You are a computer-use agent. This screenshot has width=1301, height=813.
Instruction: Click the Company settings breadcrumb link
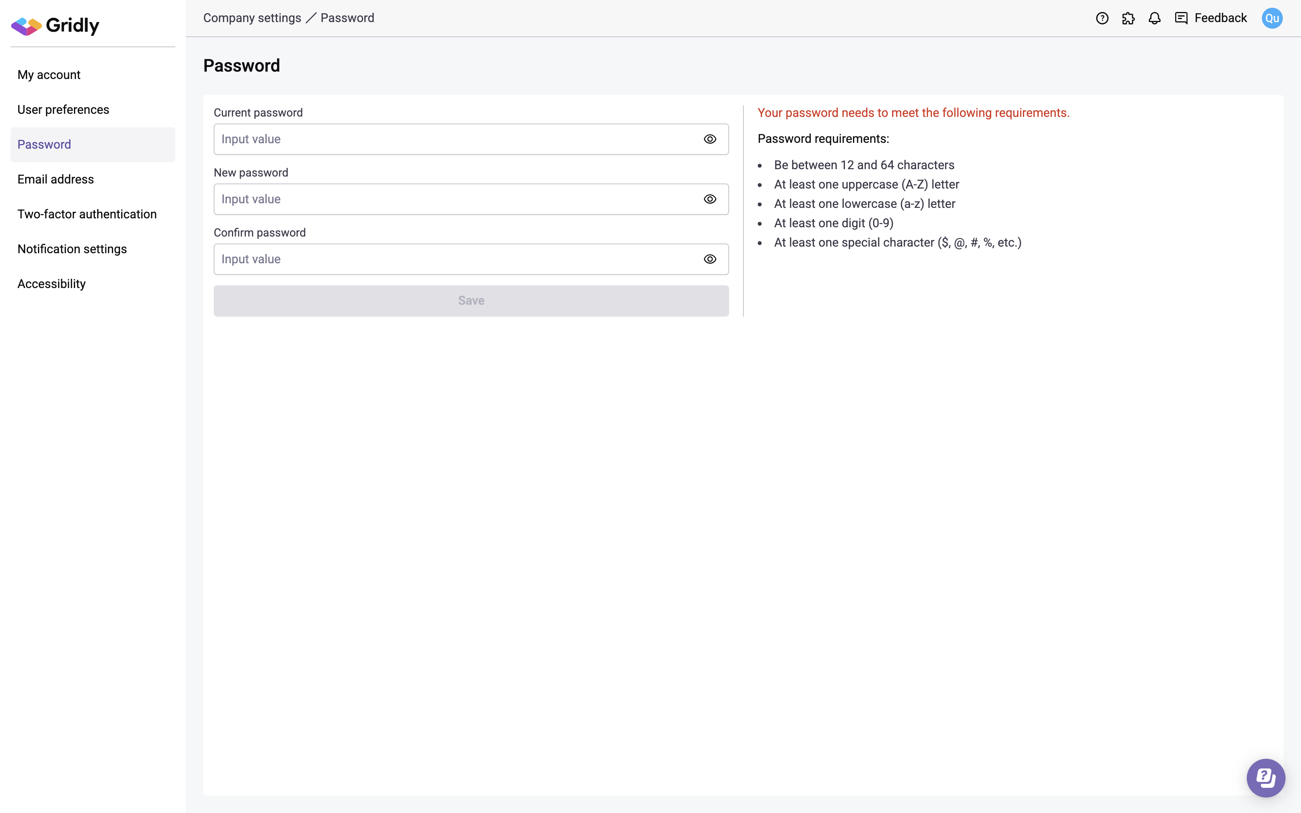click(x=252, y=18)
